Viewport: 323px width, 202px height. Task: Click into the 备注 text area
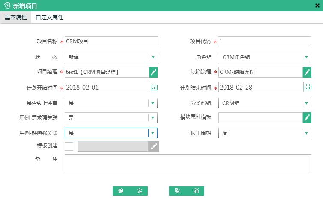pos(188,163)
